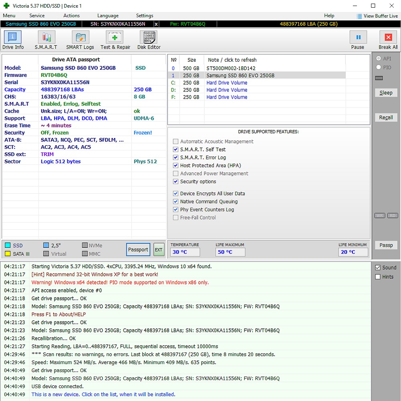Open the S.M.A.R.T toolbar section
The height and width of the screenshot is (401, 401).
[x=46, y=40]
